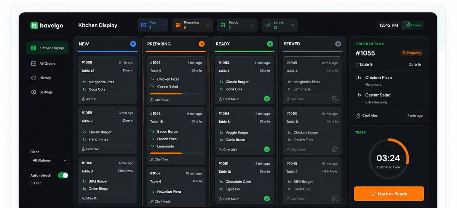457x208 pixels.
Task: Click Sarah M. person icon on order #1059
Action: coord(83,149)
